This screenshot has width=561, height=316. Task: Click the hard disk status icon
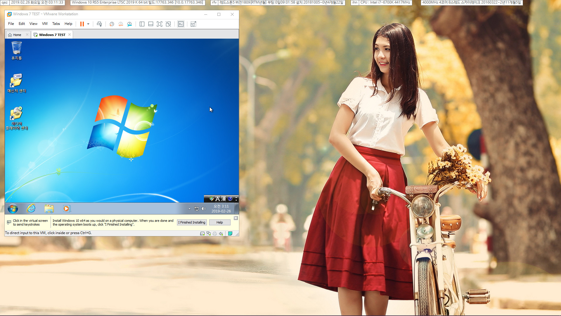[202, 233]
